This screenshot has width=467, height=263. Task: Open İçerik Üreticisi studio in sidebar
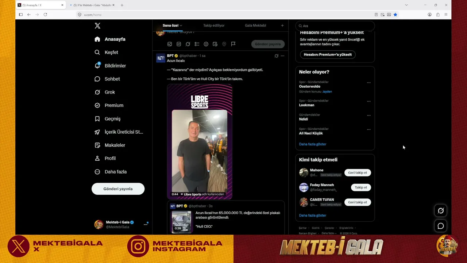[119, 132]
